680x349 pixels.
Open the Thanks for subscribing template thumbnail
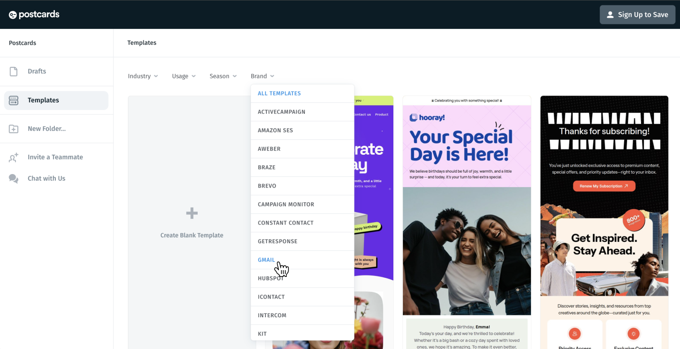pos(604,222)
